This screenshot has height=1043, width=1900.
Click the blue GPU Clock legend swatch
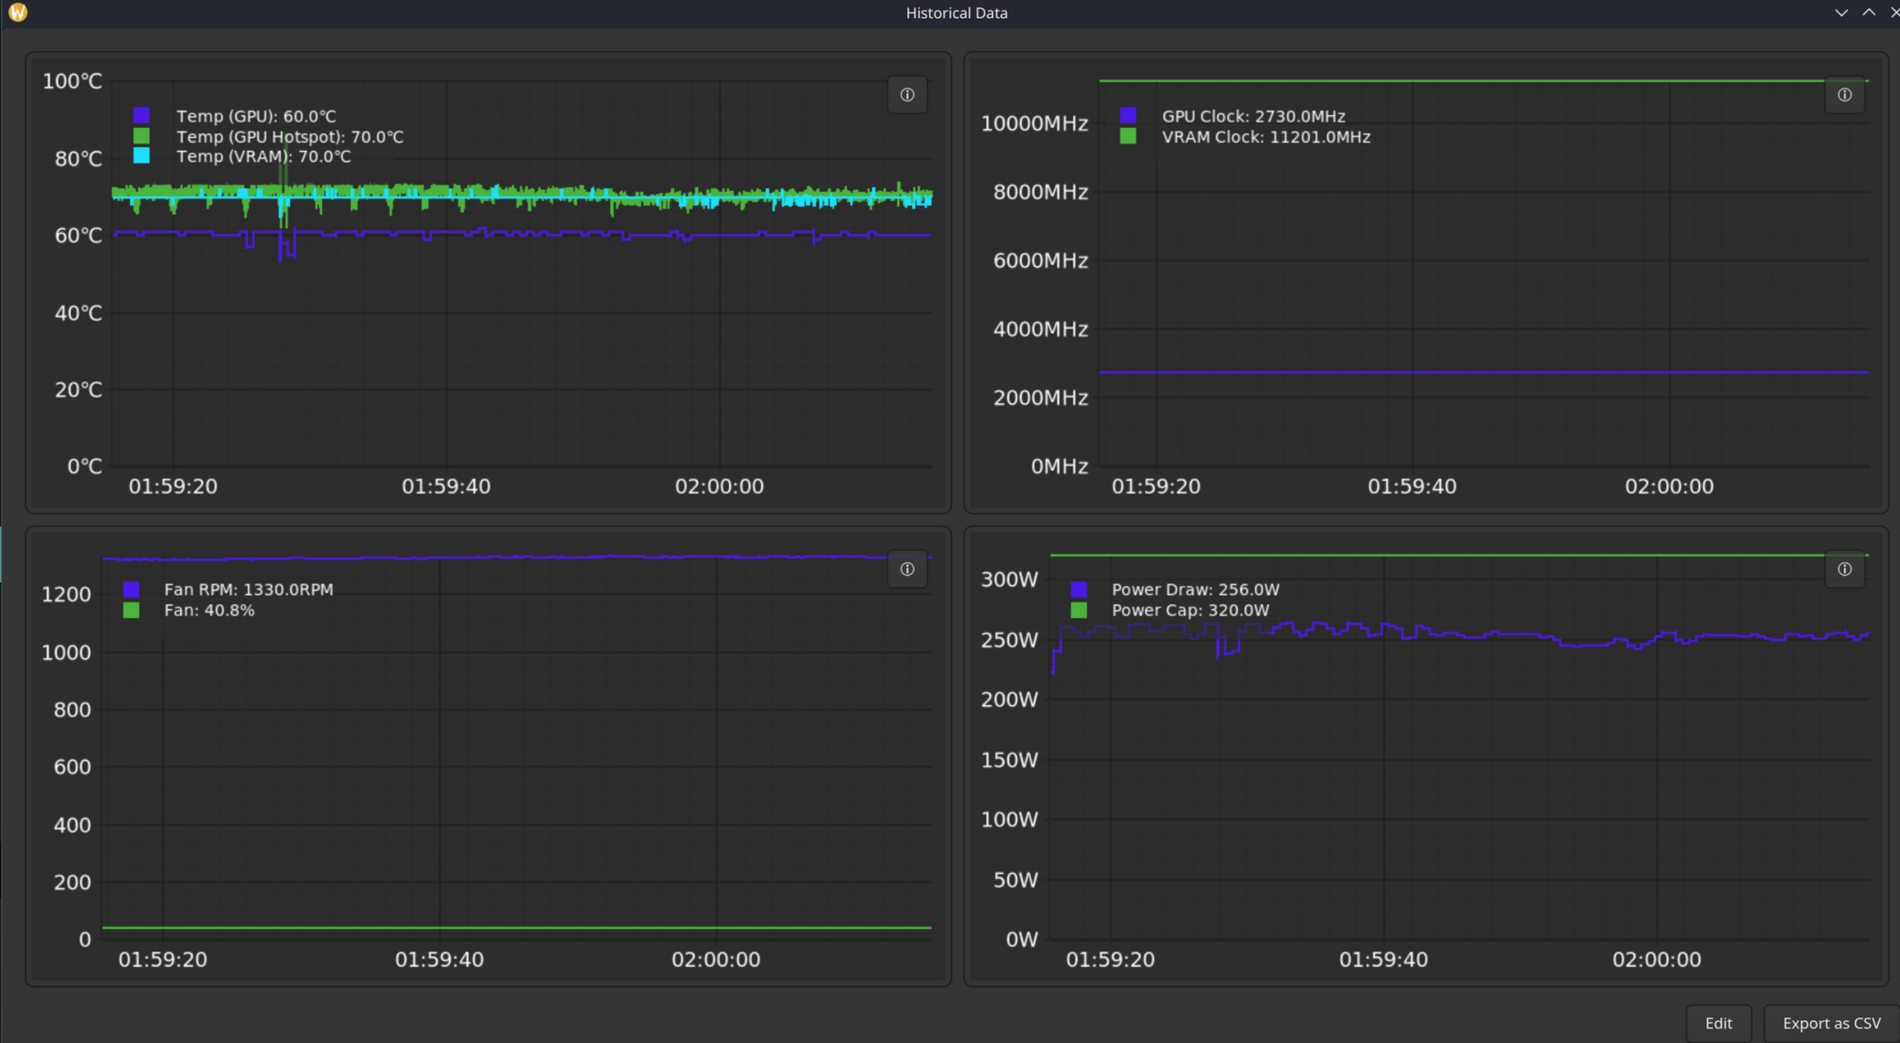point(1128,115)
